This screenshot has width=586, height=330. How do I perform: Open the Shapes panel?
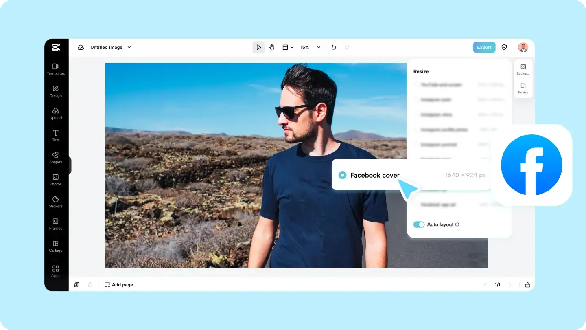(x=56, y=157)
